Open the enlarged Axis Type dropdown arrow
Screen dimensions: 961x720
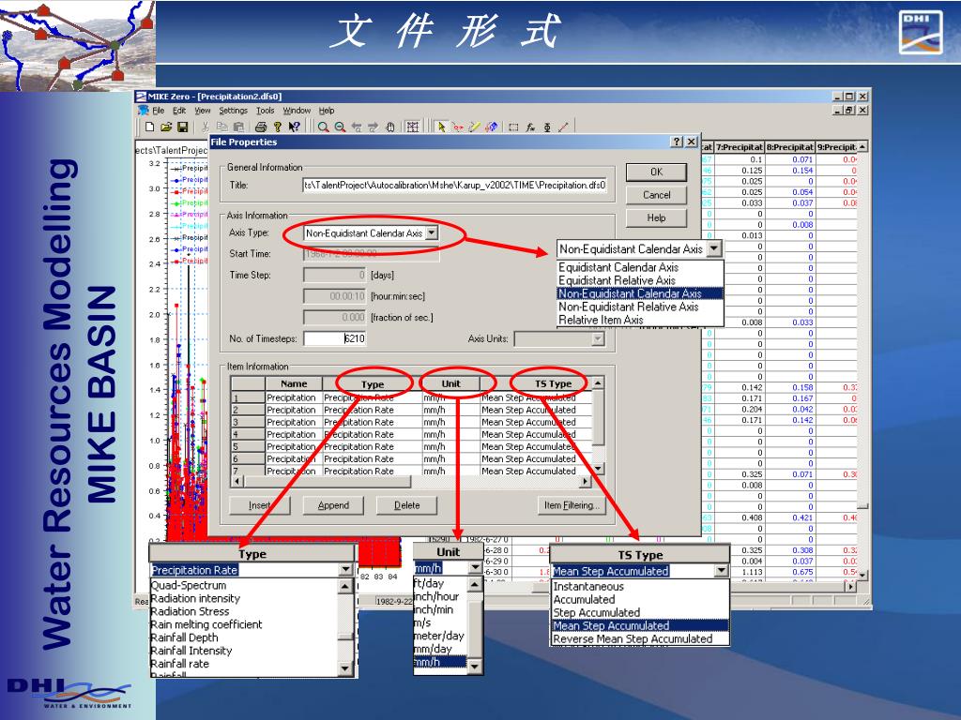[x=714, y=248]
